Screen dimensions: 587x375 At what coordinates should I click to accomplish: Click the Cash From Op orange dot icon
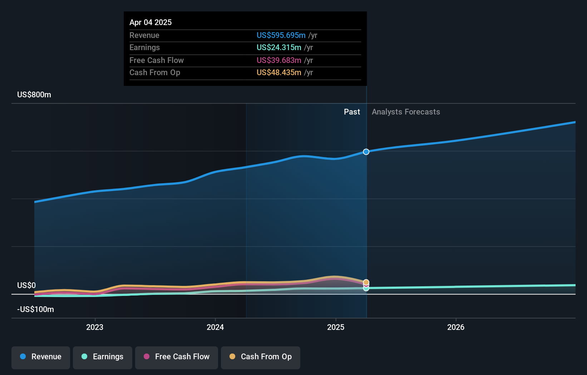tap(232, 357)
